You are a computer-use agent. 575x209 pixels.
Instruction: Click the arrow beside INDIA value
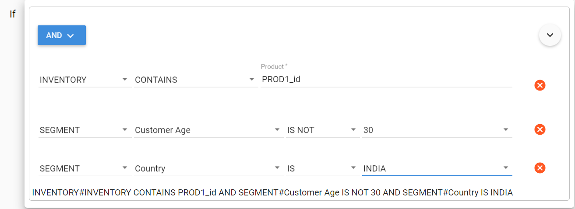(506, 168)
